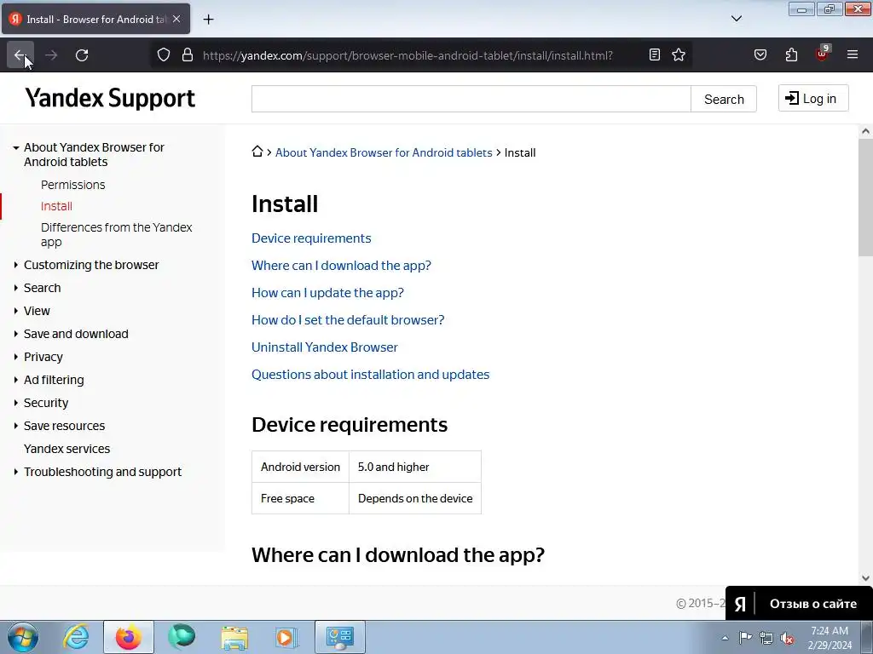Reload the page with the refresh icon
Viewport: 873px width, 654px height.
[x=82, y=55]
